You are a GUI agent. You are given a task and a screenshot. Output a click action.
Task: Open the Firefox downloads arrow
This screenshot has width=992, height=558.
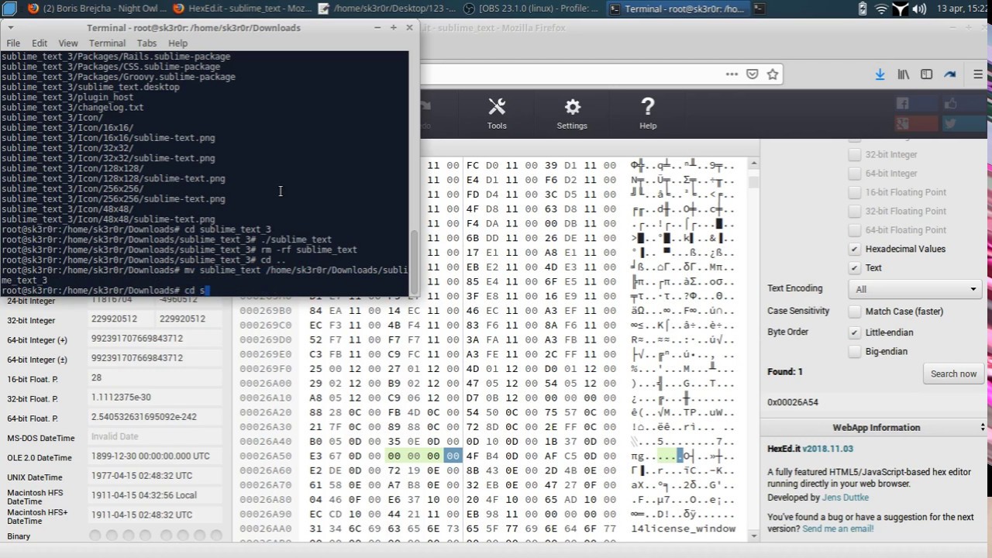(880, 74)
